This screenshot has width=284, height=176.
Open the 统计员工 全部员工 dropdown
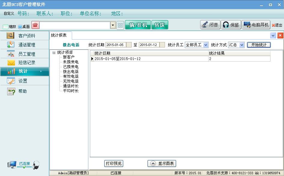[x=197, y=45]
